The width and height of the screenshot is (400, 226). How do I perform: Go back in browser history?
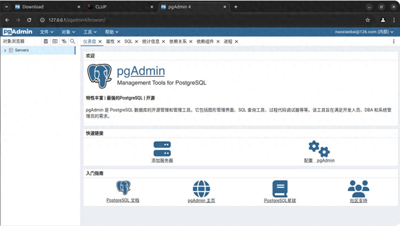click(x=7, y=20)
